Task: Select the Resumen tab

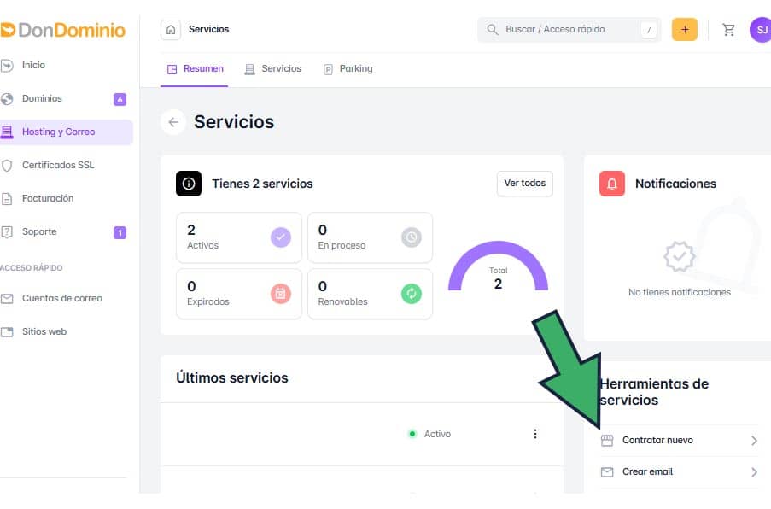Action: tap(195, 69)
